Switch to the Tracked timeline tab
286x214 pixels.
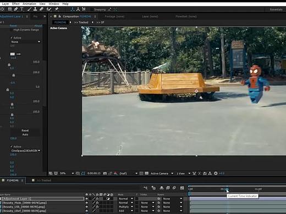44,181
